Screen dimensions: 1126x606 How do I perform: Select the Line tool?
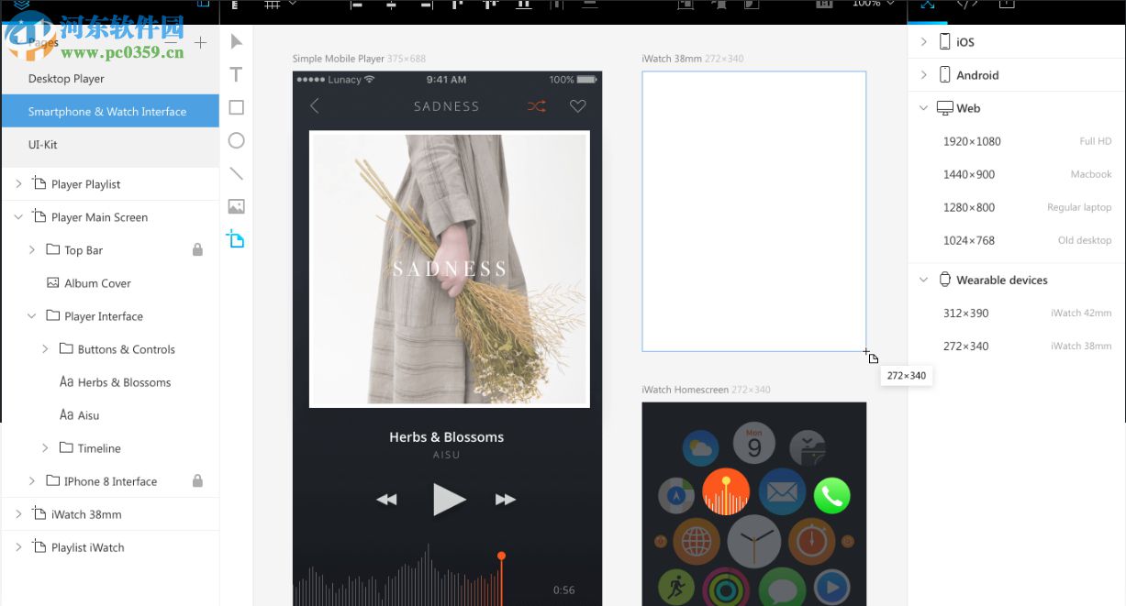(x=236, y=173)
